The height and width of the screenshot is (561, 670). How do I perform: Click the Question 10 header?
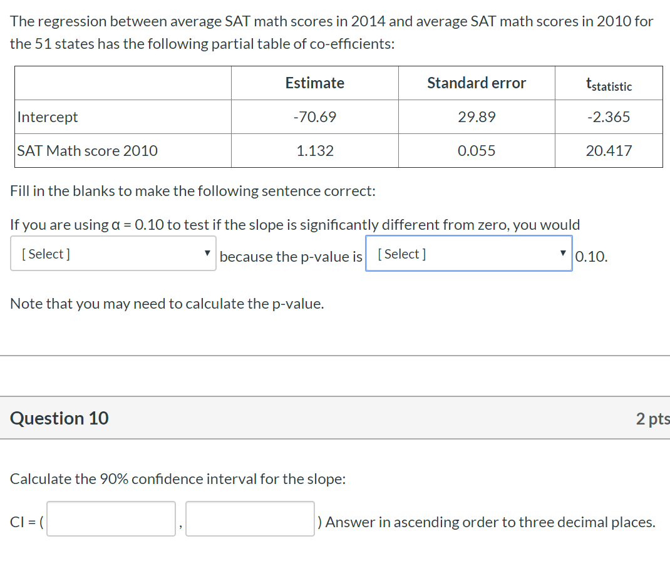[59, 418]
